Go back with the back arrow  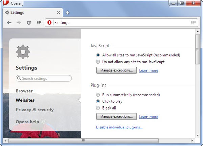coord(9,23)
